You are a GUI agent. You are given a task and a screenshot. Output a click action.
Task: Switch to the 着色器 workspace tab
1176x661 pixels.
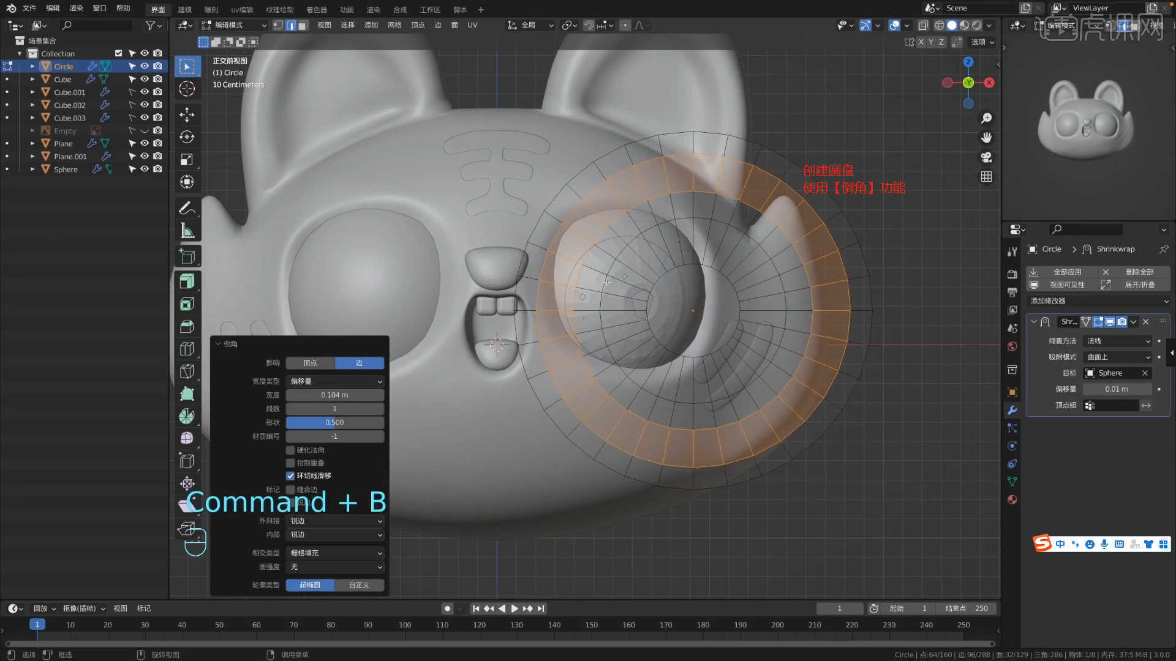(317, 10)
